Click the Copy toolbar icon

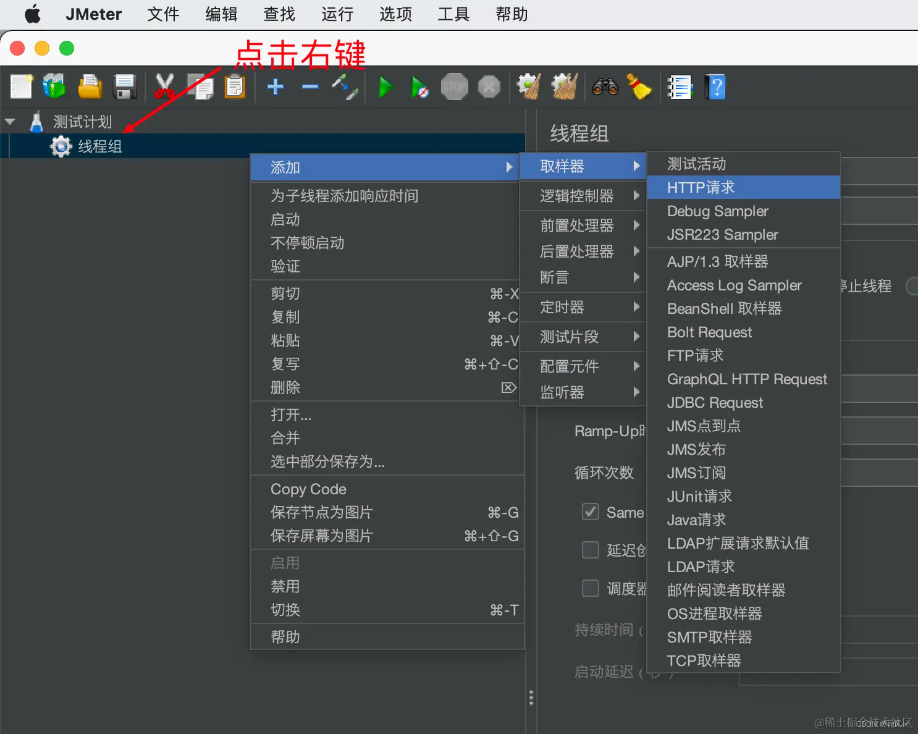point(200,86)
